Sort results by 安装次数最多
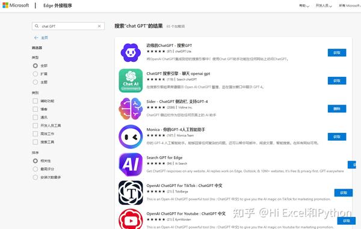Screen dimensions: 361x229 coord(35,177)
